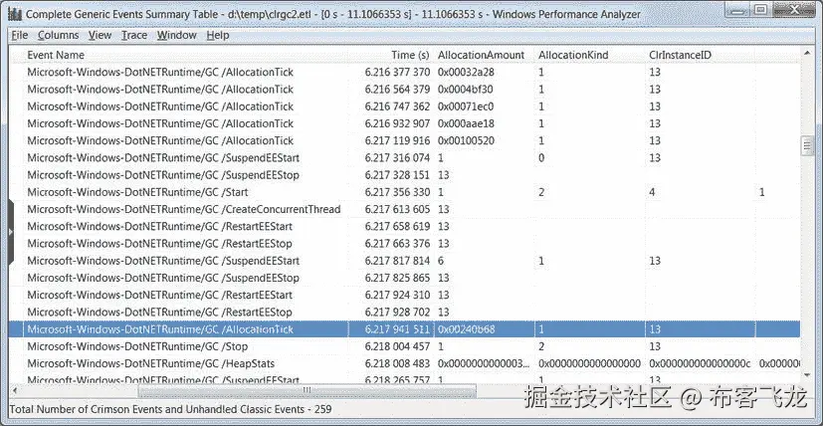Viewport: 823px width, 426px height.
Task: Click the HeapStats value 0x0000000000000000
Action: tap(589, 363)
